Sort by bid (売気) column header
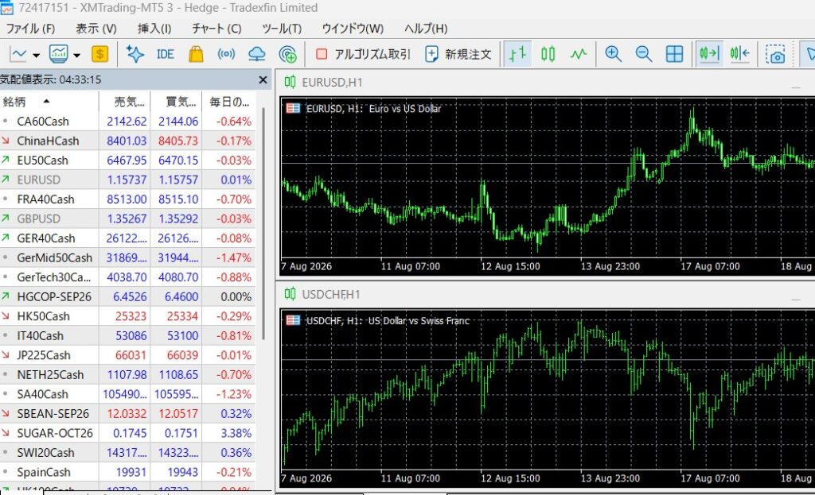Viewport: 815px width, 495px height. pyautogui.click(x=125, y=102)
